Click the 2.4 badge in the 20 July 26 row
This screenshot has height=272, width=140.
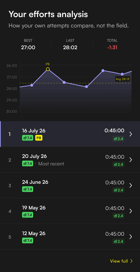(119, 164)
